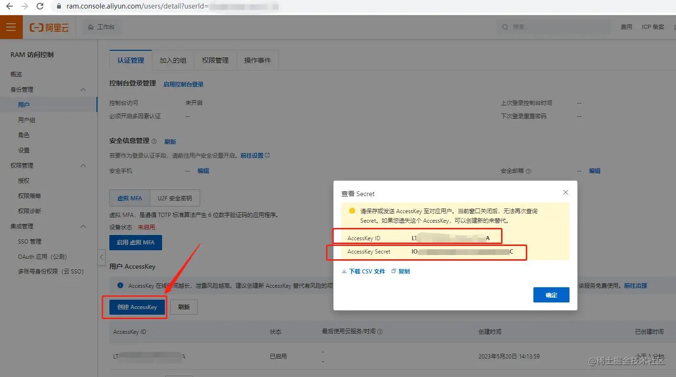Click the AccessKey ID column header

[x=129, y=332]
